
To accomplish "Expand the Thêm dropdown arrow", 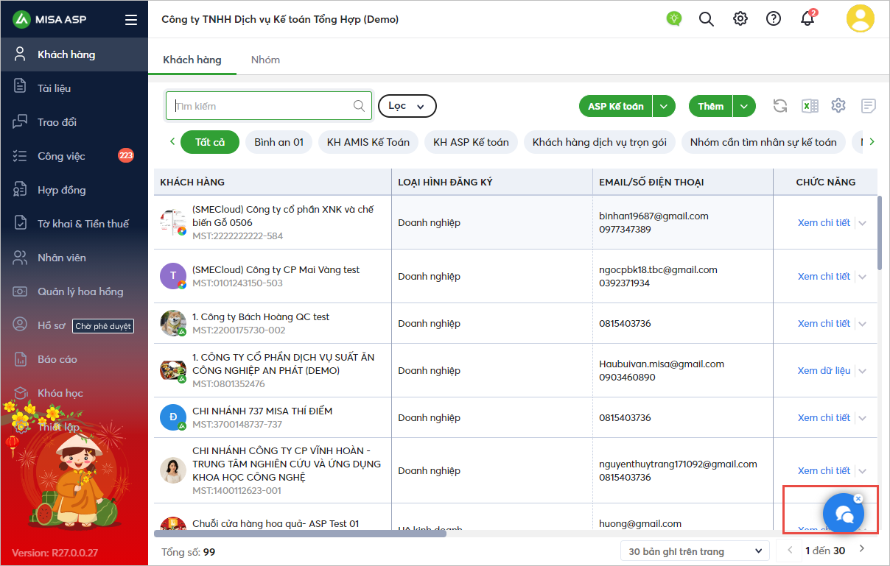I will tap(745, 106).
